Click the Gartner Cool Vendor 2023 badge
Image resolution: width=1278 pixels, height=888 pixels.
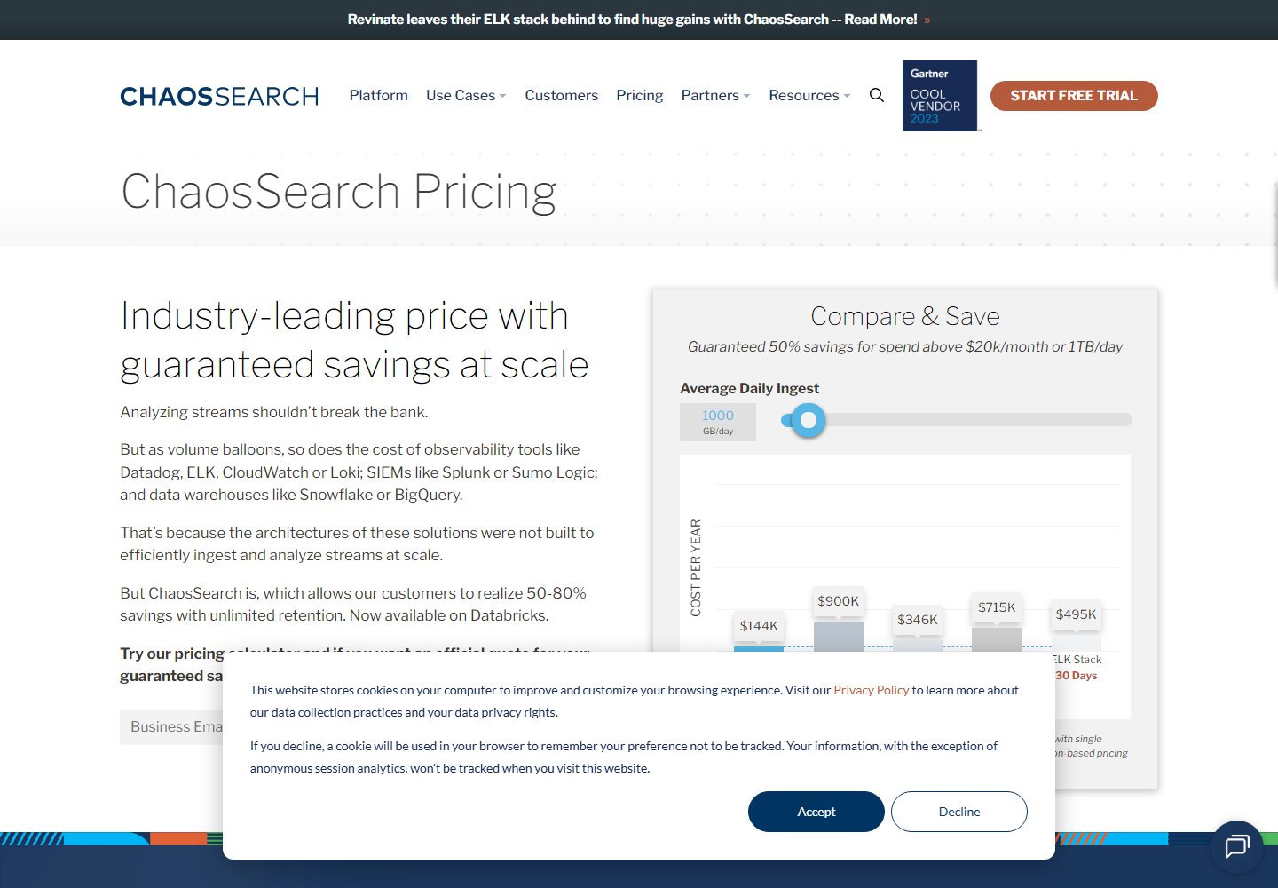940,96
